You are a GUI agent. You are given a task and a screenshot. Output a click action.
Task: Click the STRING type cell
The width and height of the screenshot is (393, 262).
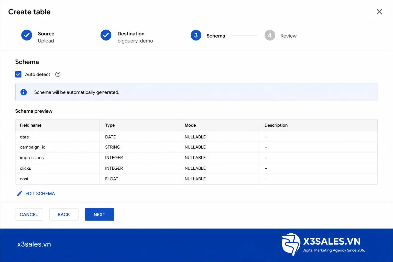pyautogui.click(x=139, y=147)
